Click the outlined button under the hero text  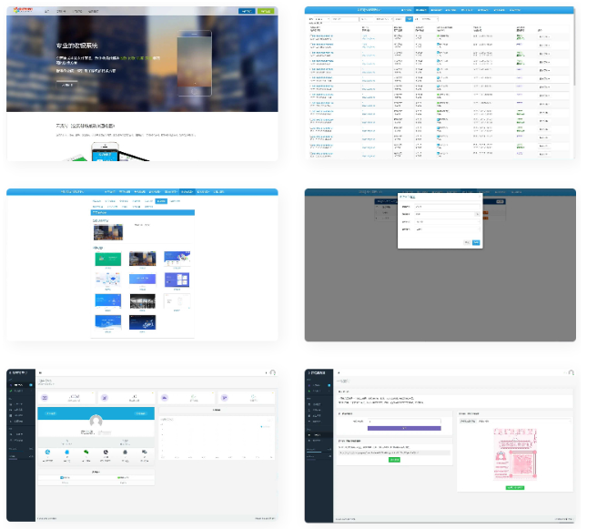pos(66,83)
